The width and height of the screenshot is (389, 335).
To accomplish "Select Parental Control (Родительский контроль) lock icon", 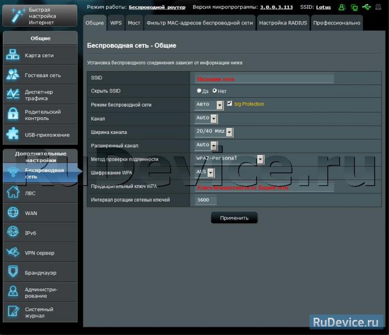I will [x=13, y=115].
